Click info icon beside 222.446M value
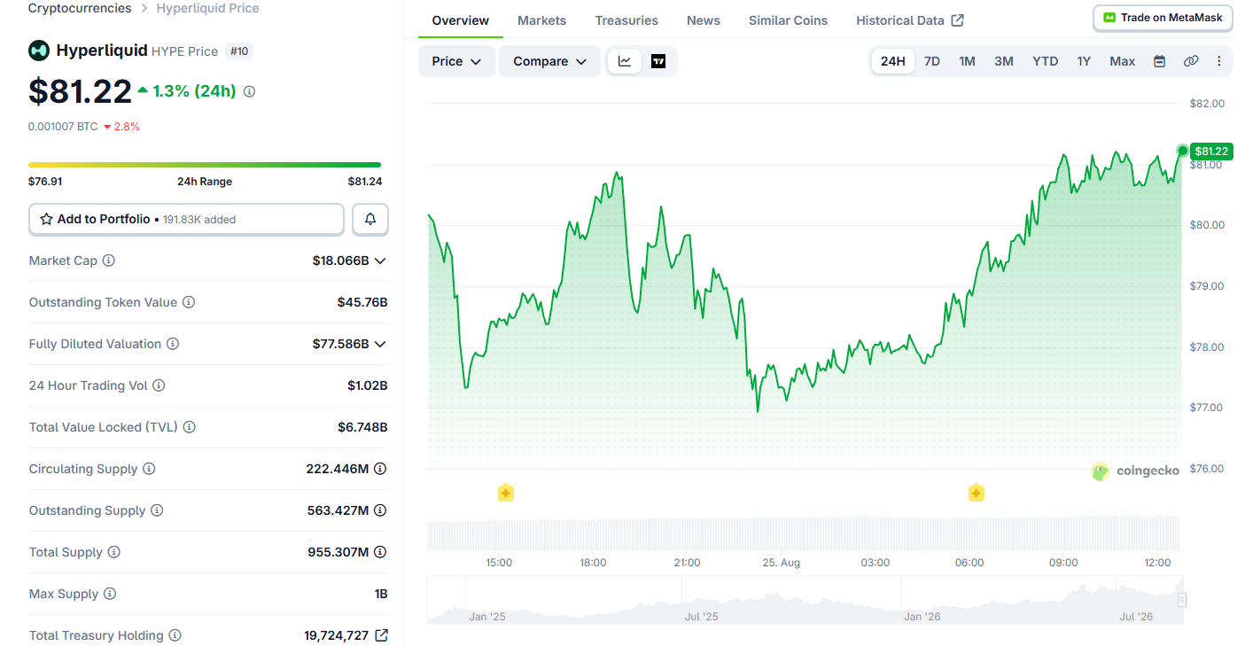Image resolution: width=1245 pixels, height=646 pixels. (380, 469)
